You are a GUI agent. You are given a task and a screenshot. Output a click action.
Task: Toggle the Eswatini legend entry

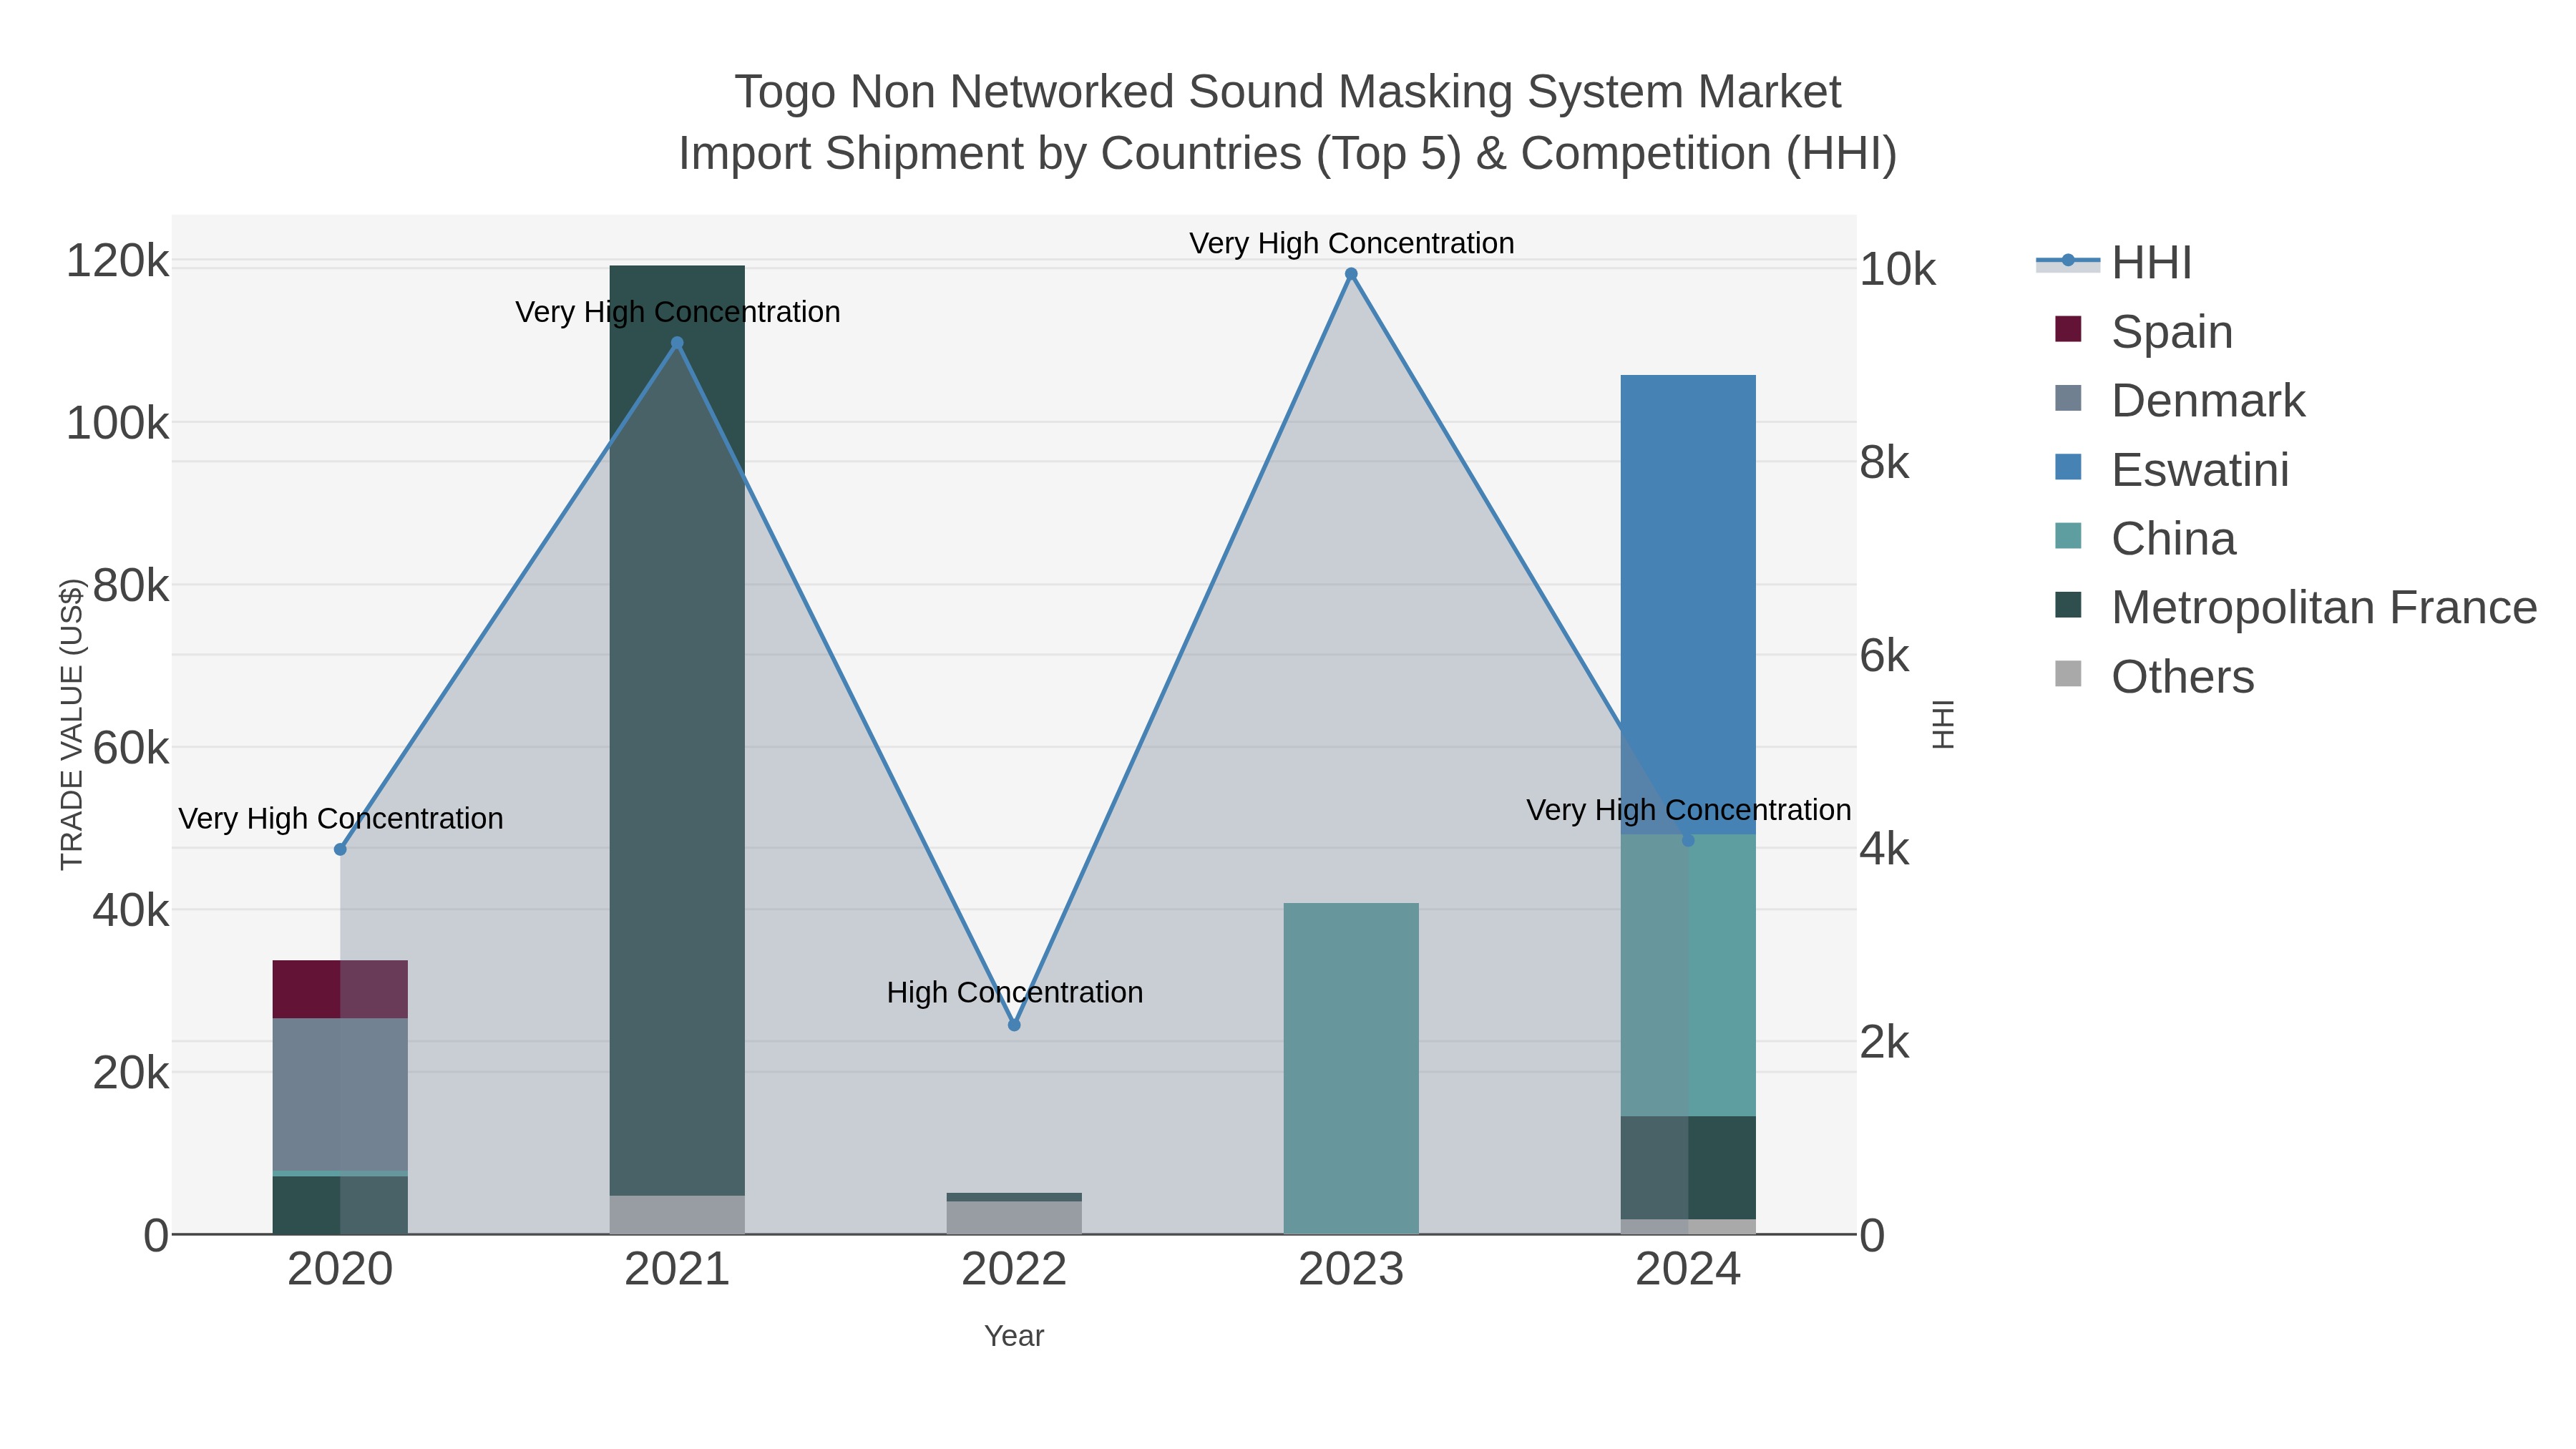click(x=2172, y=469)
